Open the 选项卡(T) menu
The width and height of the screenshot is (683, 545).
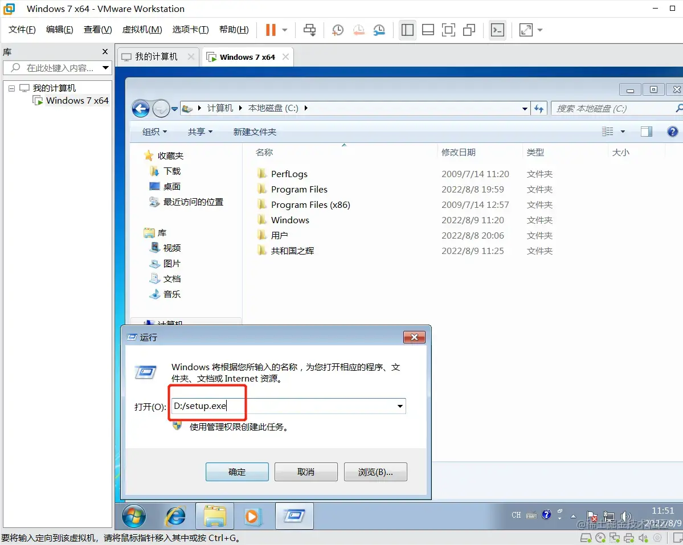pos(190,30)
